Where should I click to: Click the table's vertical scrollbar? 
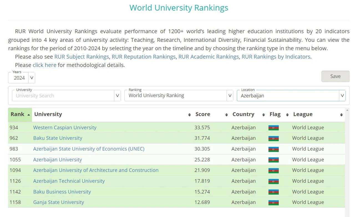point(347,163)
